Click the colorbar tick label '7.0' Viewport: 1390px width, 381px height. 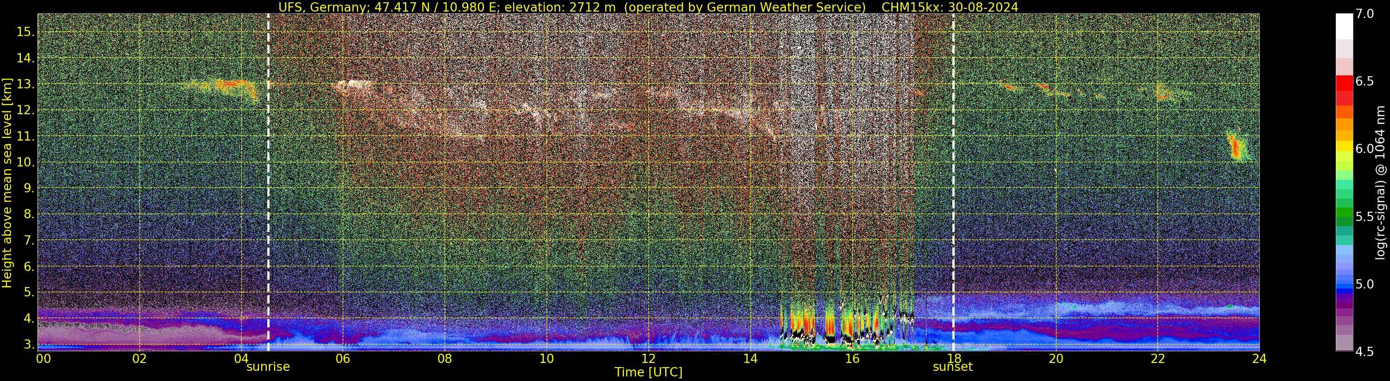coord(1365,14)
